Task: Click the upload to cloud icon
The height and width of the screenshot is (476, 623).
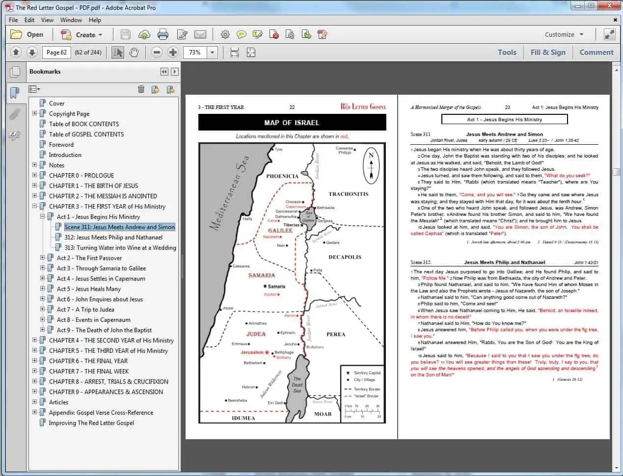Action: click(x=144, y=34)
